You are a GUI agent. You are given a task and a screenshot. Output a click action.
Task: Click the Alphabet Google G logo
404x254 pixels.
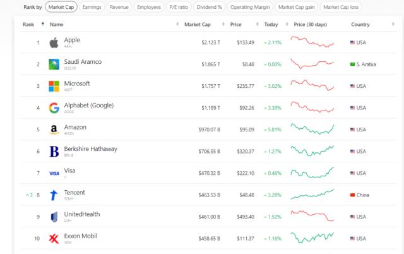[x=54, y=107]
